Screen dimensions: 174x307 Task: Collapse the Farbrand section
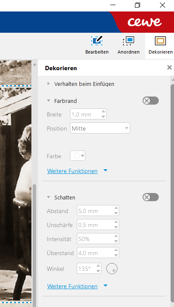click(x=48, y=101)
